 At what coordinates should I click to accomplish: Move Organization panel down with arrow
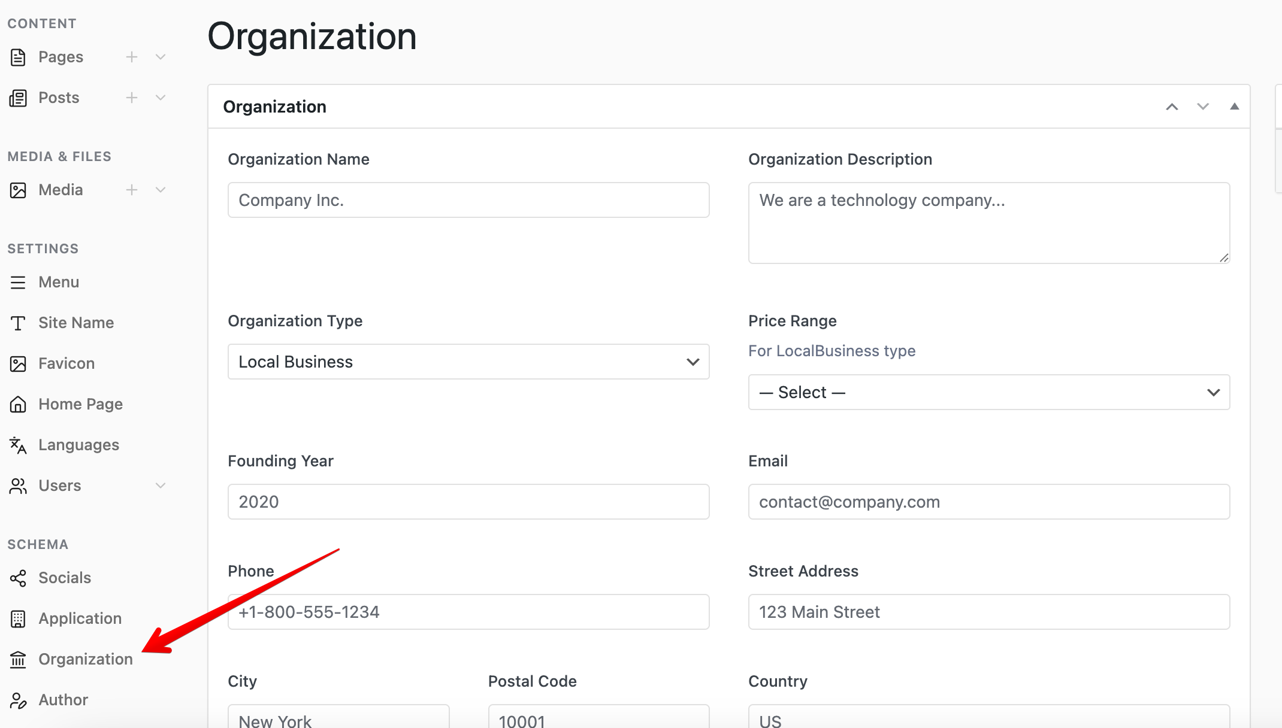coord(1203,107)
